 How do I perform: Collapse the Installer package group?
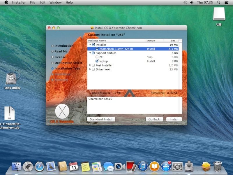[x=90, y=45]
